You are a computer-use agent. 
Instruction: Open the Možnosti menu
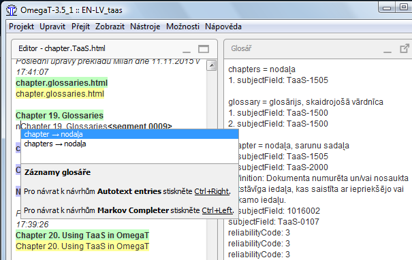183,27
